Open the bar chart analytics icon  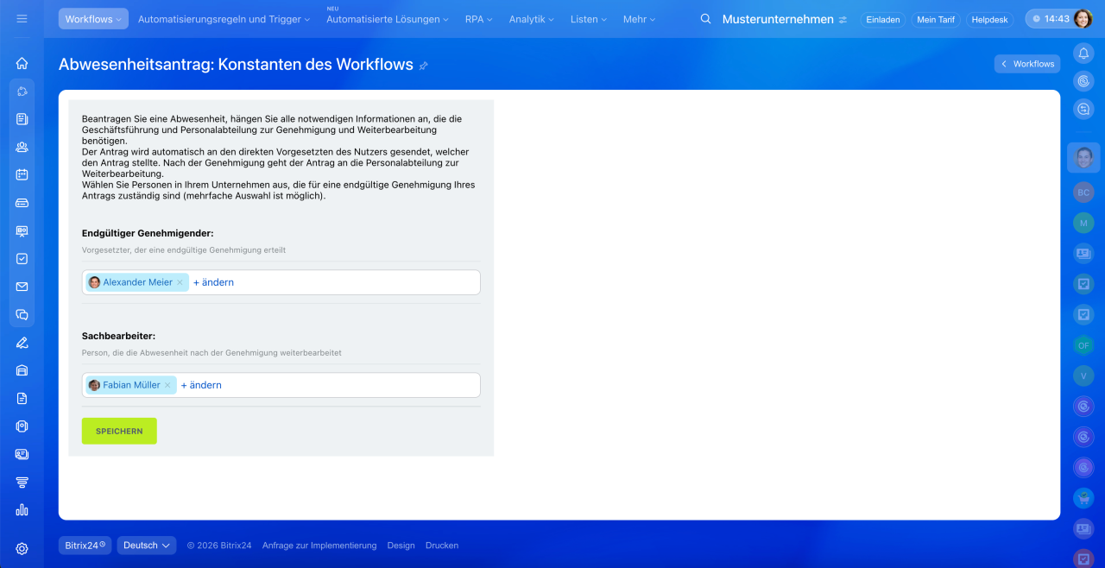tap(22, 509)
